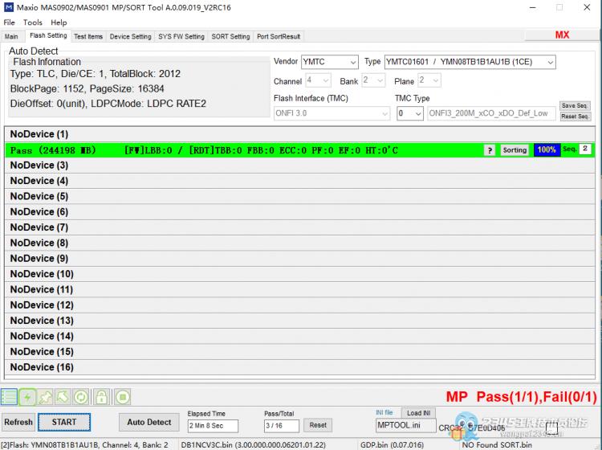Open the Vendor dropdown showing YMTC
The height and width of the screenshot is (450, 602).
(x=329, y=62)
